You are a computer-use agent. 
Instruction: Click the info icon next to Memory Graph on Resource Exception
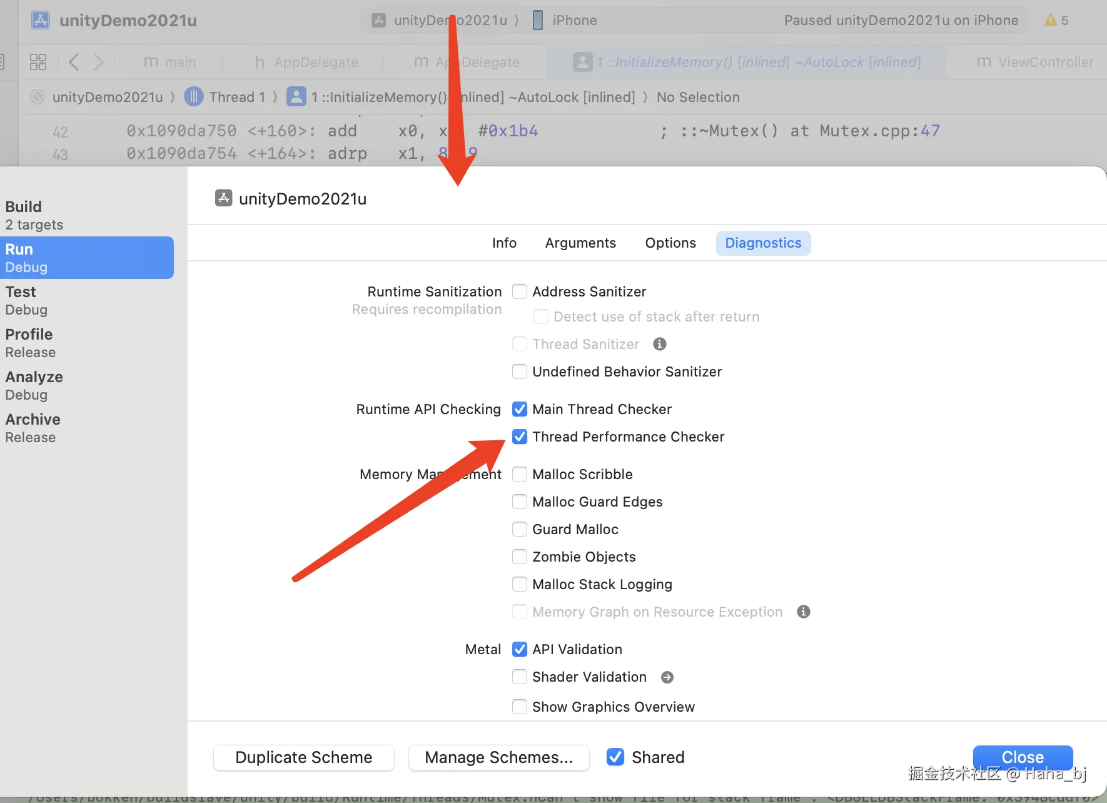804,612
